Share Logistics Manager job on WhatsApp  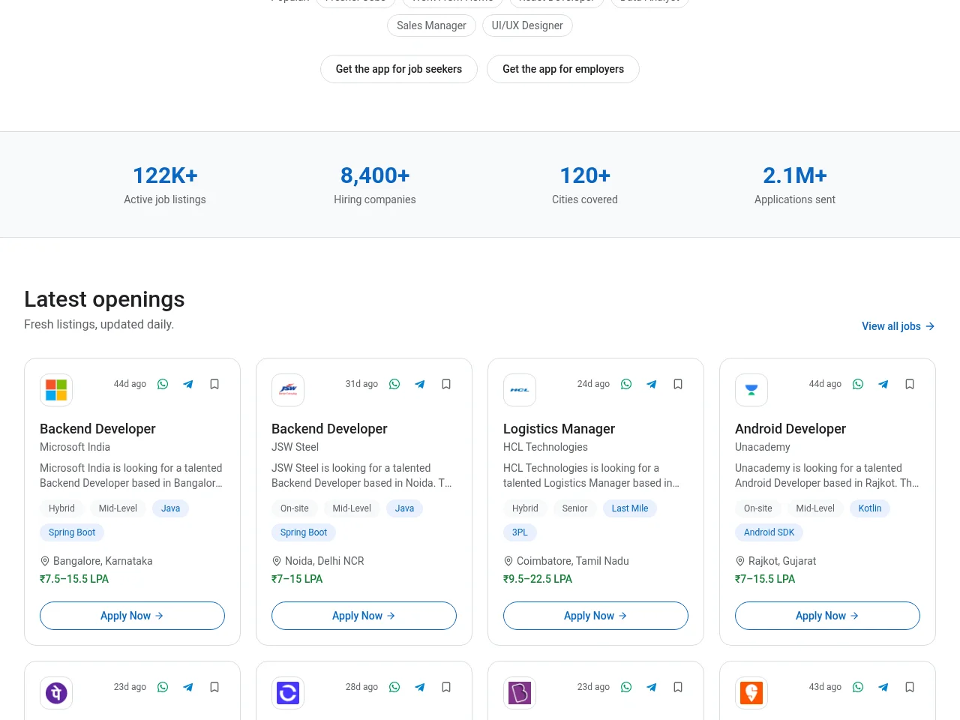click(x=626, y=384)
